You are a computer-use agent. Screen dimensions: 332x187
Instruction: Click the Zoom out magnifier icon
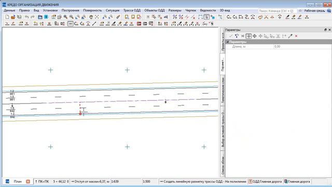(x=72, y=17)
